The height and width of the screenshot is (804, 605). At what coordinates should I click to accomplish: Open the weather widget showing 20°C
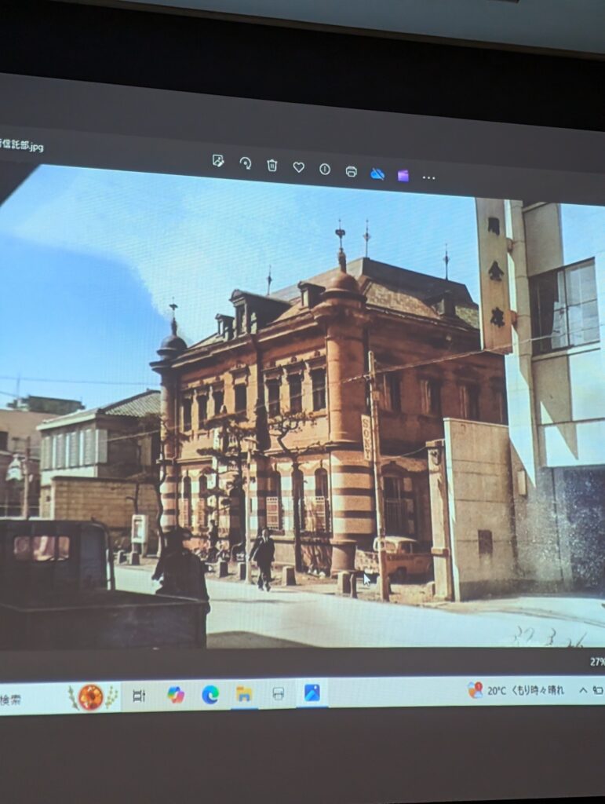(x=516, y=690)
